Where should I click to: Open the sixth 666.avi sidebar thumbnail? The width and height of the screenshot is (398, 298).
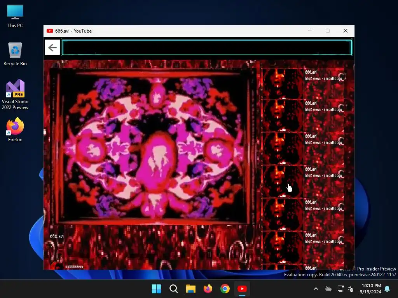tap(282, 247)
